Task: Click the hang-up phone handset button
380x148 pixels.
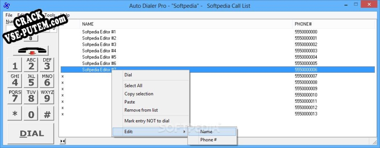Action: pos(31,50)
